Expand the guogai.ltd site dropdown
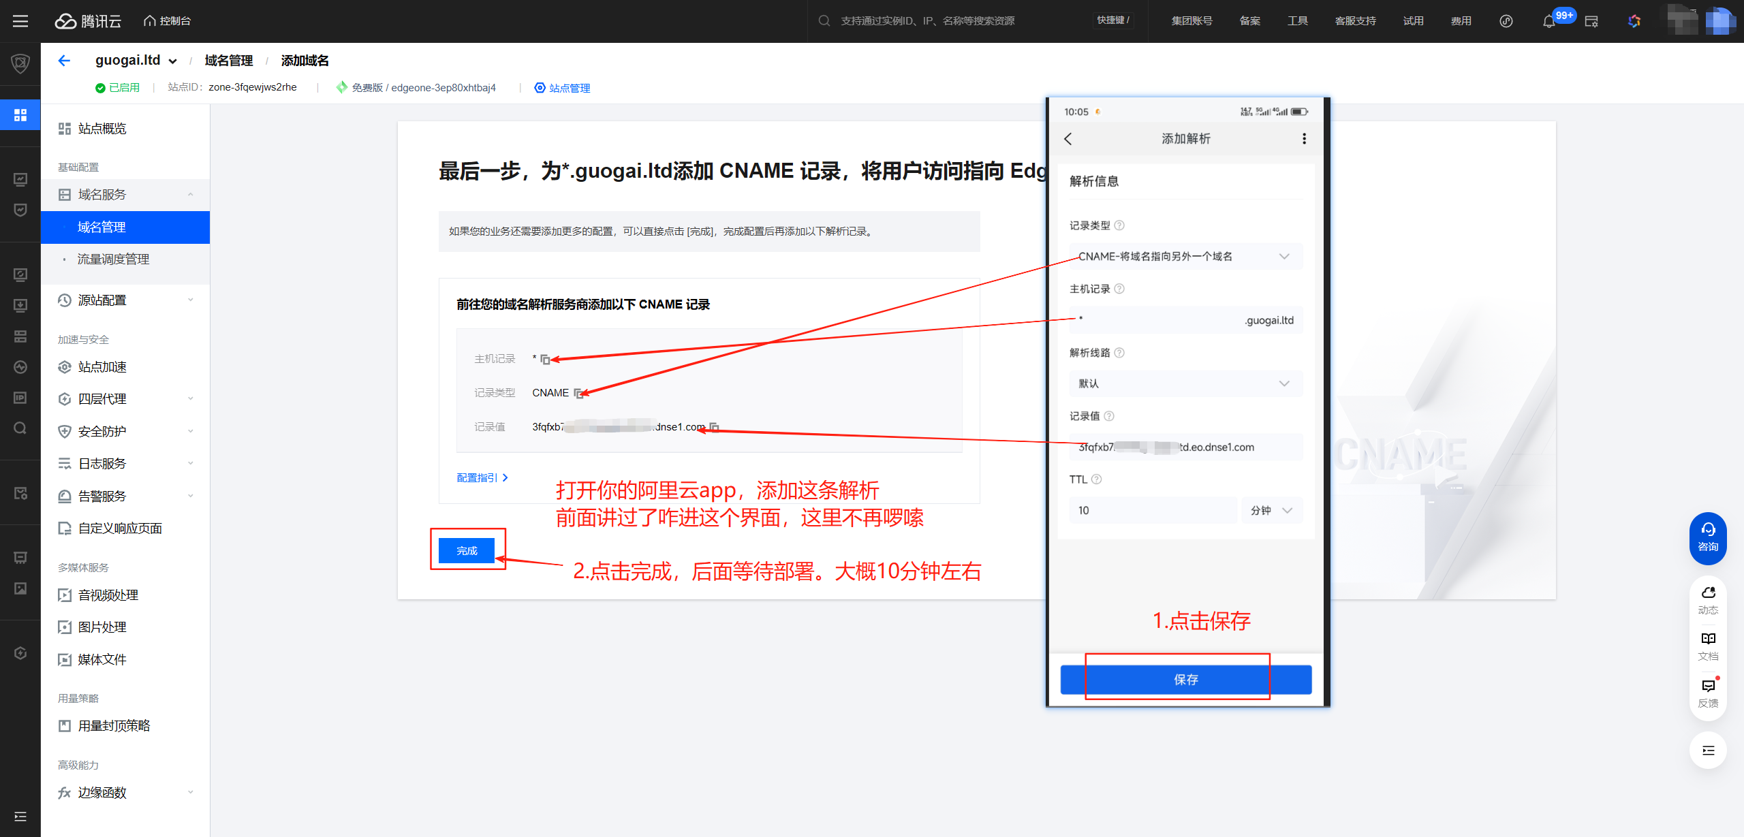The height and width of the screenshot is (837, 1744). [173, 61]
